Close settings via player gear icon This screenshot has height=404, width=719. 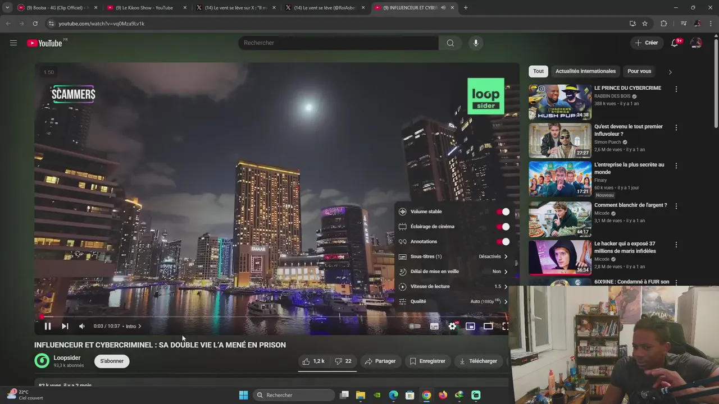pyautogui.click(x=452, y=326)
